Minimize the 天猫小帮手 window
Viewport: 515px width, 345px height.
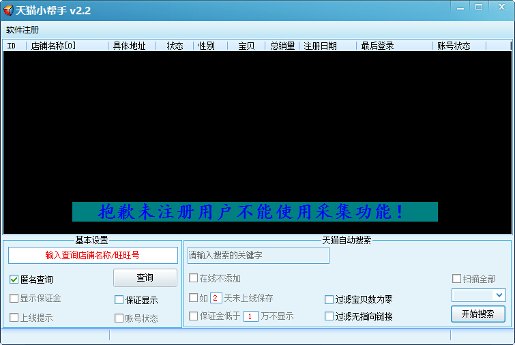pyautogui.click(x=460, y=8)
